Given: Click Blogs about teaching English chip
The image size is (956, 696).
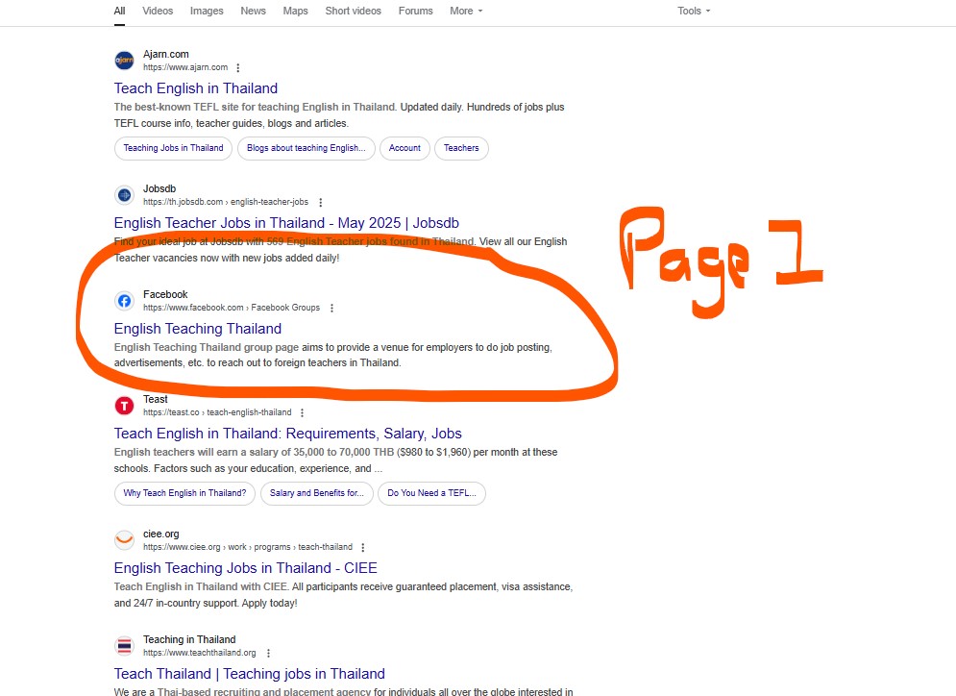Looking at the screenshot, I should coord(306,148).
